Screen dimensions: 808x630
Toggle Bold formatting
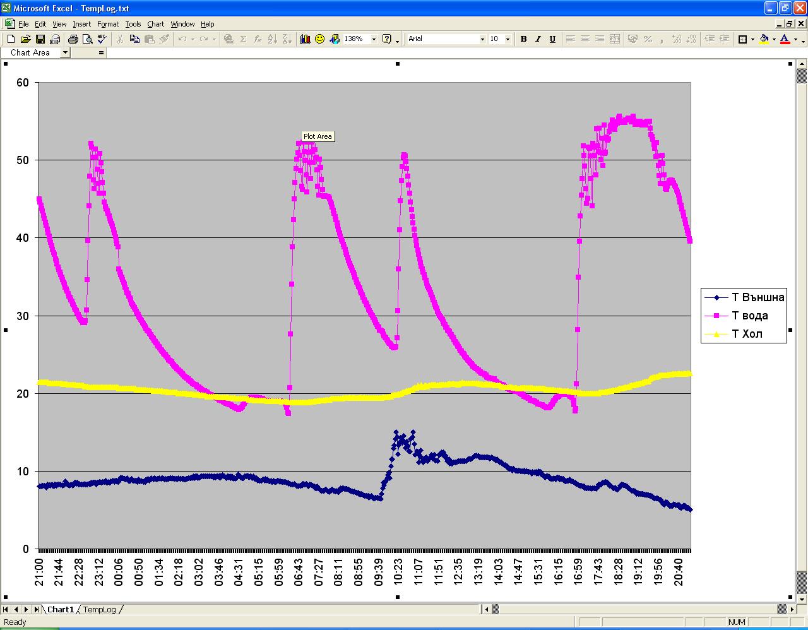(523, 39)
